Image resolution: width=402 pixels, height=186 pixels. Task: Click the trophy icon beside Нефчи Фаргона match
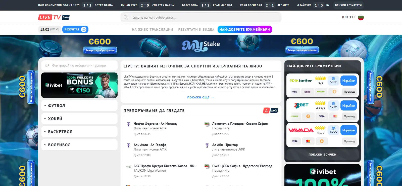(x=128, y=124)
